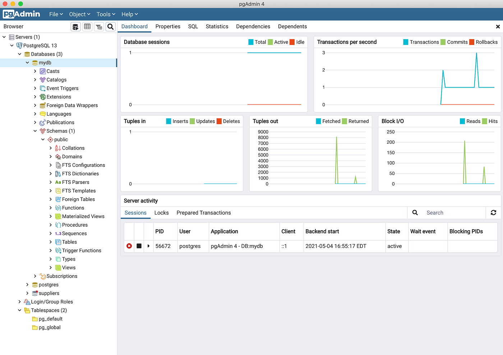Open Search Objects magnifier in Browser
The width and height of the screenshot is (503, 355).
click(x=111, y=27)
